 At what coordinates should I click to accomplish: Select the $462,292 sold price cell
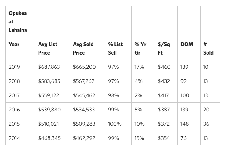pos(84,138)
